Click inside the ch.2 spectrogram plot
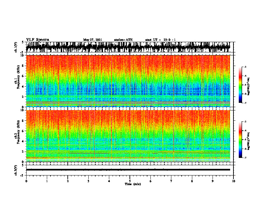The height and width of the screenshot is (203, 263). point(128,136)
